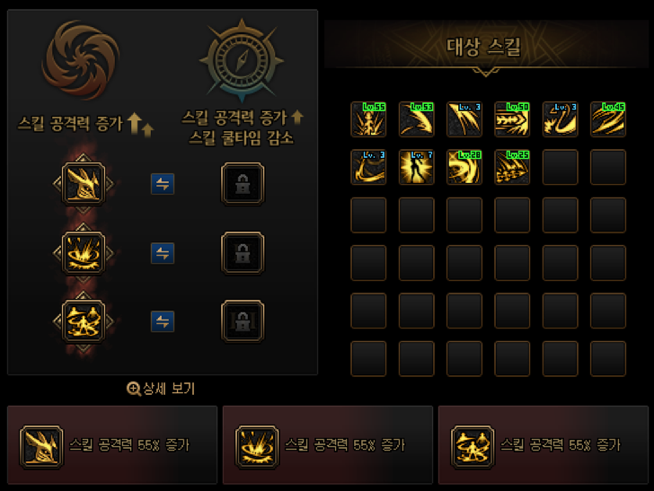Select the Lv.53 slash skill icon
The height and width of the screenshot is (491, 654).
coord(416,119)
